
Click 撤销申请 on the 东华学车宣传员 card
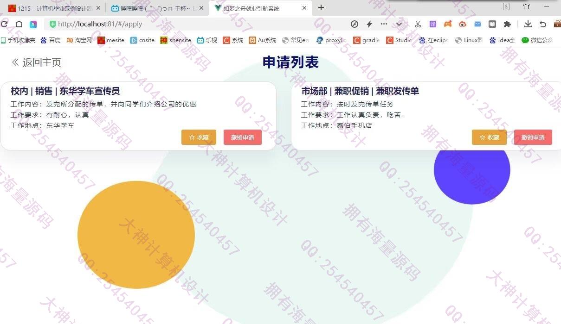[x=243, y=137]
